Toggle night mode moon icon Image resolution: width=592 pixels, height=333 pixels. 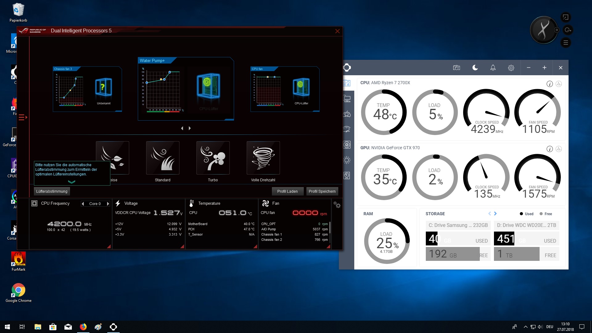[x=475, y=68]
